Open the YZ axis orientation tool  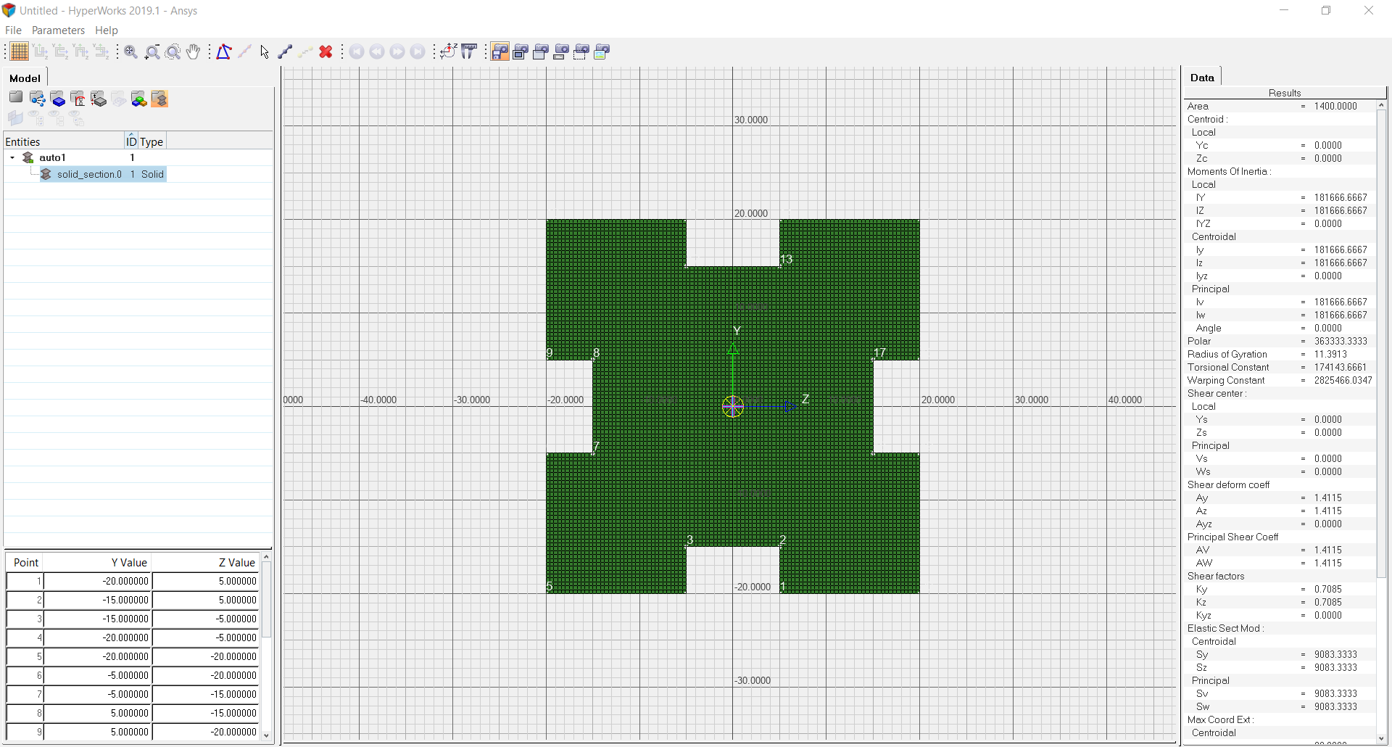[x=448, y=51]
